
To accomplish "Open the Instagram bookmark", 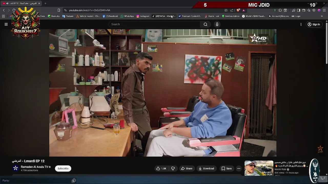I will [x=143, y=16].
